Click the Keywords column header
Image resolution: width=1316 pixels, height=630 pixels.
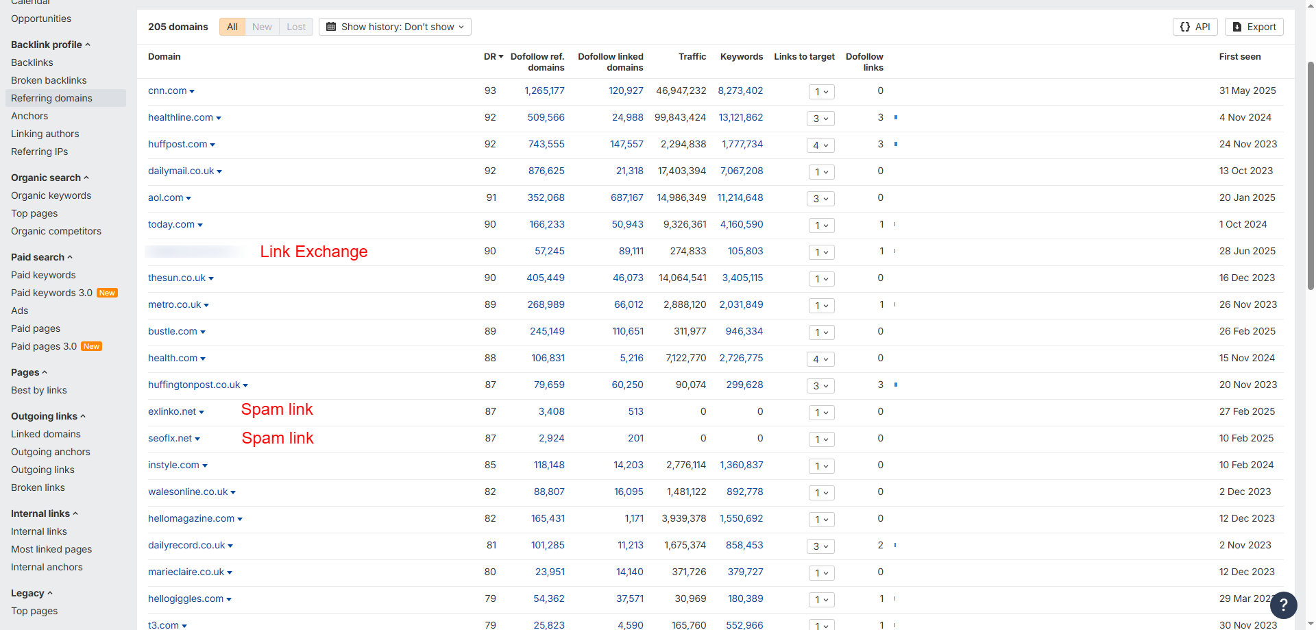[x=741, y=57]
